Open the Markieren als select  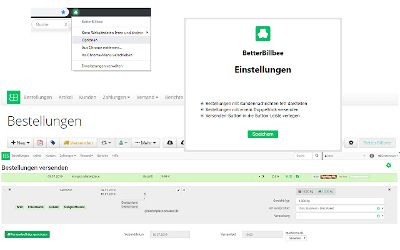[x=296, y=238]
